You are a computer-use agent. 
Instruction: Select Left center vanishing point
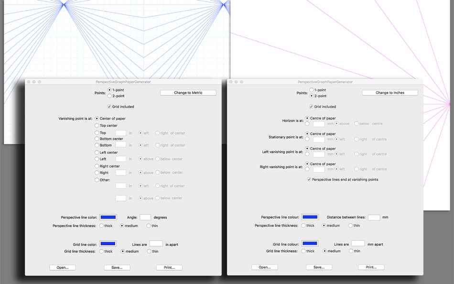click(97, 153)
